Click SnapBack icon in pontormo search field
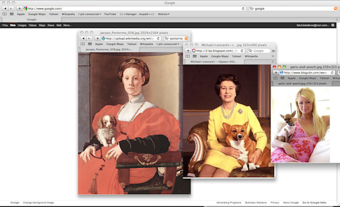This screenshot has width=340, height=207. tap(186, 38)
